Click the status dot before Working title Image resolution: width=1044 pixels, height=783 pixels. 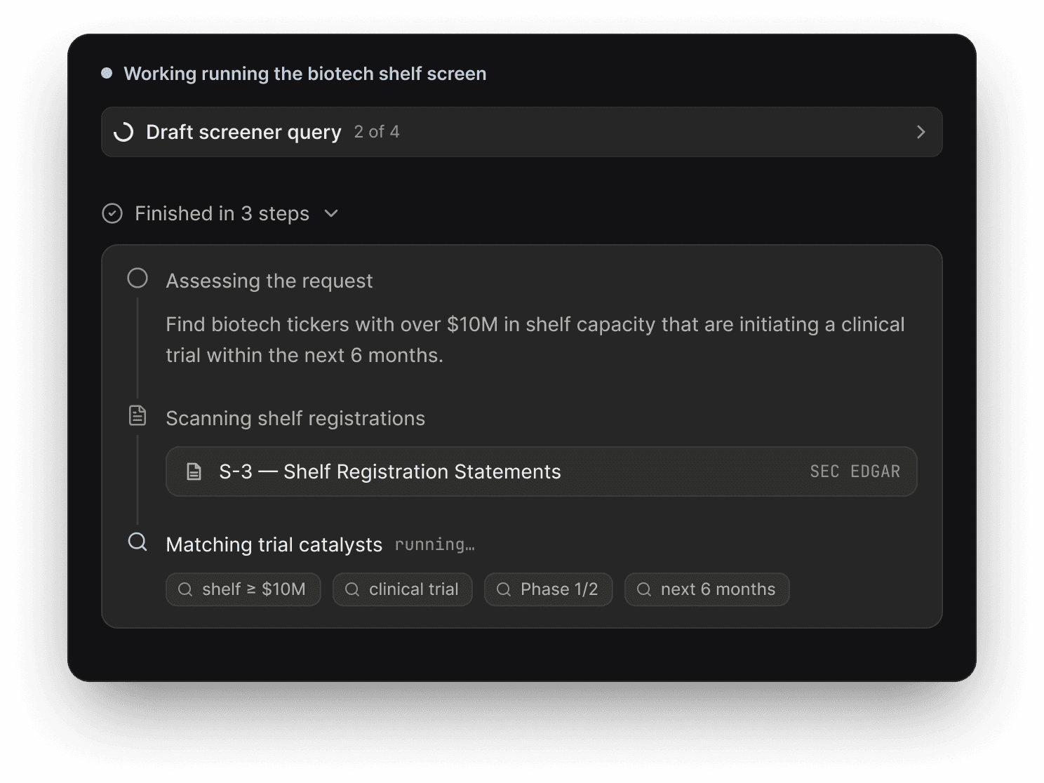(x=107, y=73)
